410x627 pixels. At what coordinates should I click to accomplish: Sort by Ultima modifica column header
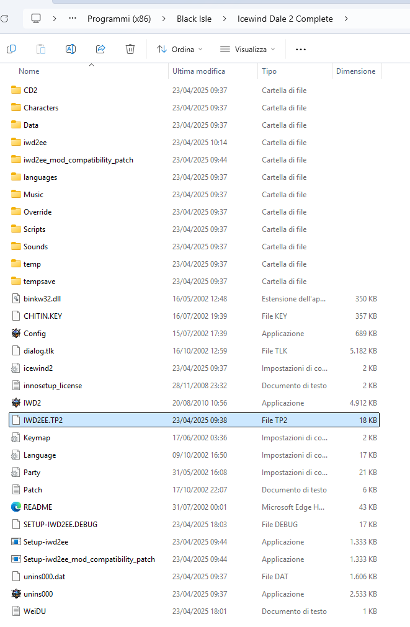click(x=199, y=71)
